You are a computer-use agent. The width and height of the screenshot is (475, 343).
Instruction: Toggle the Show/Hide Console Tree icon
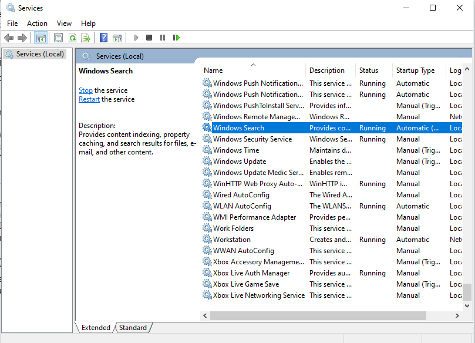tap(41, 38)
